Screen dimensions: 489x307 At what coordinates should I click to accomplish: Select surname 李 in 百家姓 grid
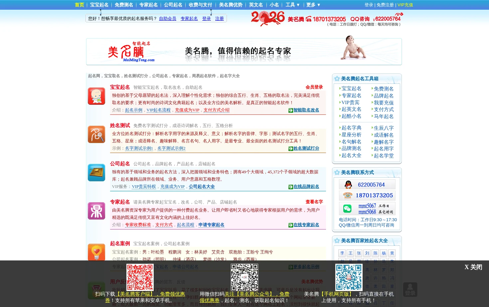[342, 253]
